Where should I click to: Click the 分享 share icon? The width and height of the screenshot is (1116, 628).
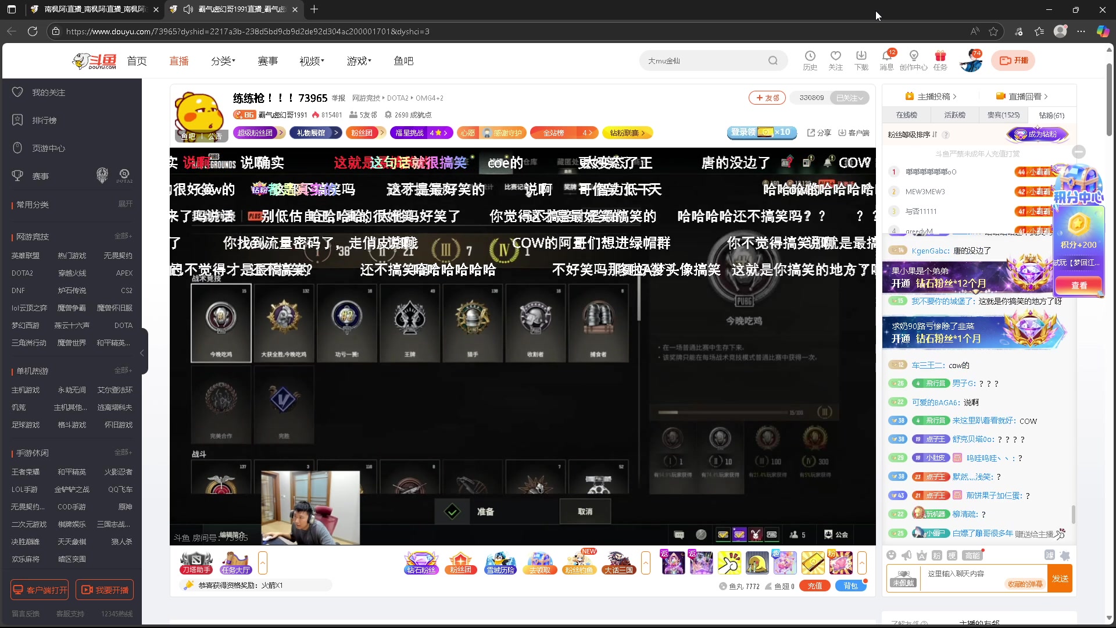pos(819,133)
